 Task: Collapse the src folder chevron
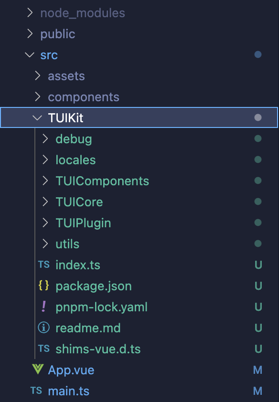pos(30,54)
